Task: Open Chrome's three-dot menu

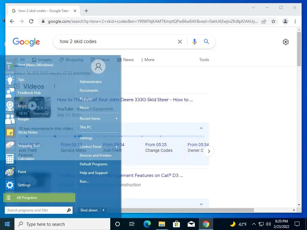Action: point(295,21)
